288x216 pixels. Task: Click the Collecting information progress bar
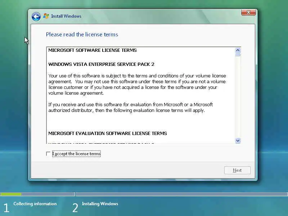37,194
